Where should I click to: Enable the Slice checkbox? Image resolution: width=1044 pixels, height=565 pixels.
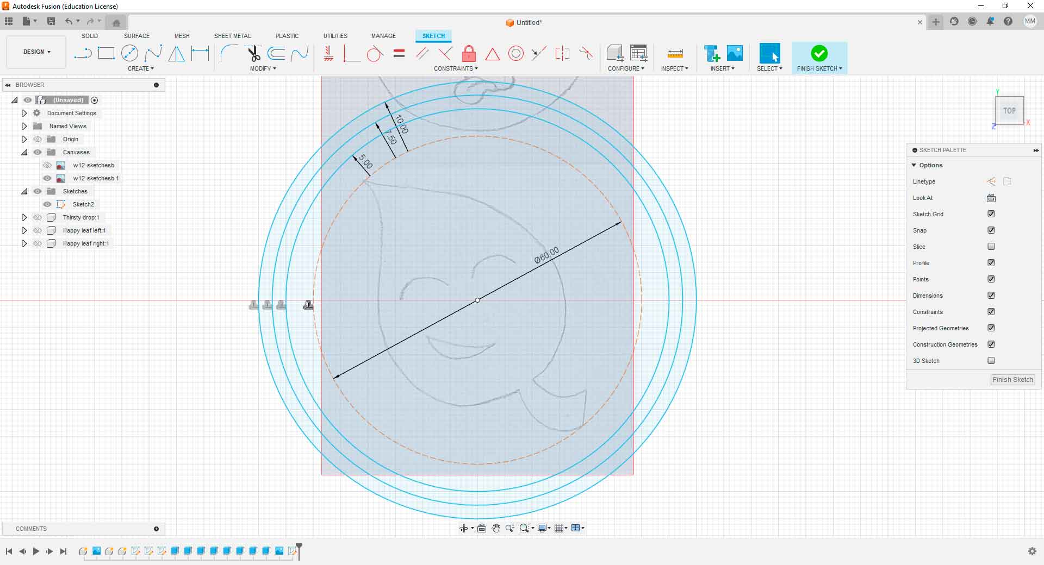[x=991, y=247]
